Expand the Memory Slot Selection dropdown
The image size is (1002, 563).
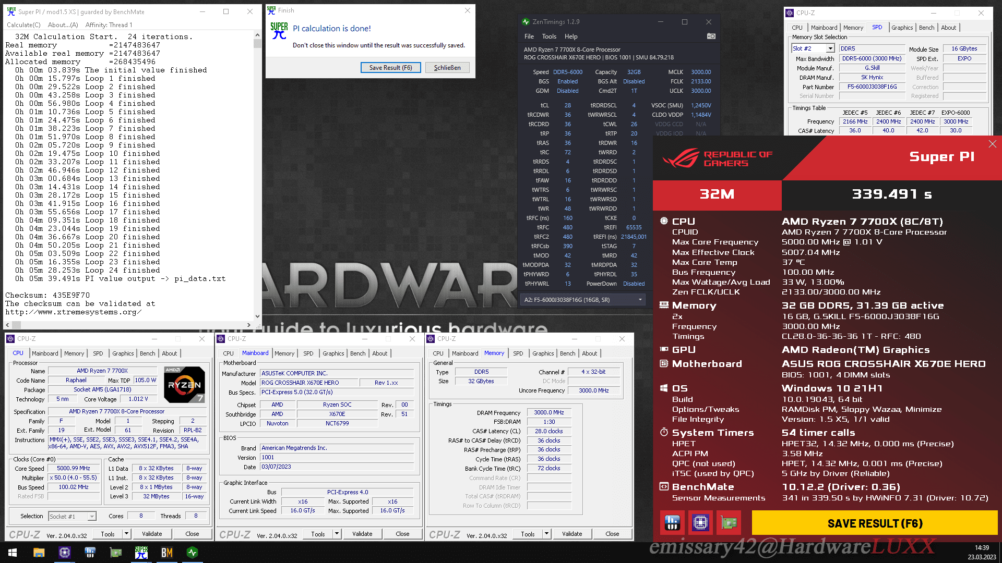point(830,48)
